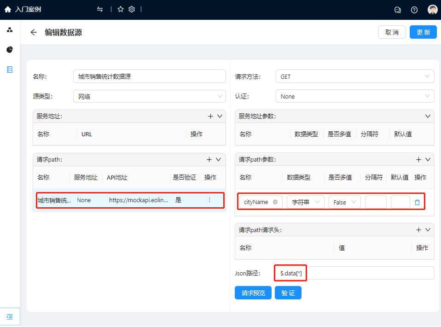The width and height of the screenshot is (441, 327).
Task: Open the settings gear icon in the header
Action: tap(132, 9)
